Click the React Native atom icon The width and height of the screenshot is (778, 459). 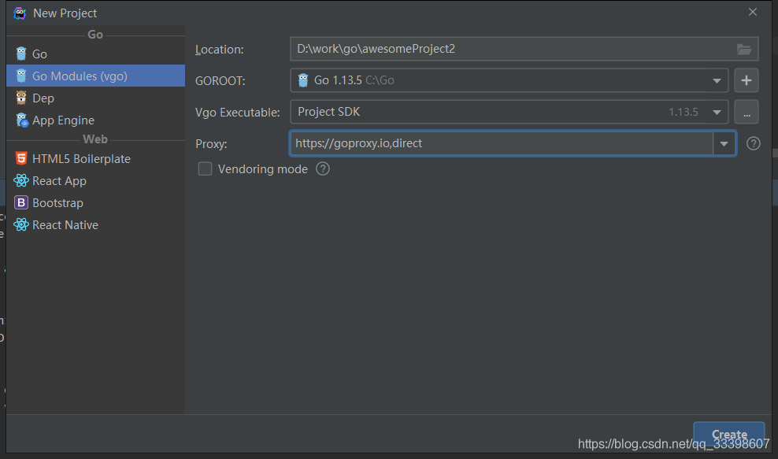click(x=21, y=224)
